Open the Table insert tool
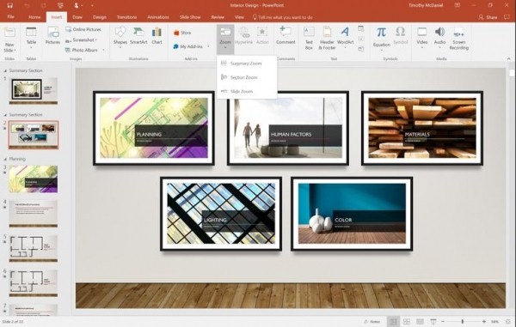The image size is (516, 327). pyautogui.click(x=31, y=38)
